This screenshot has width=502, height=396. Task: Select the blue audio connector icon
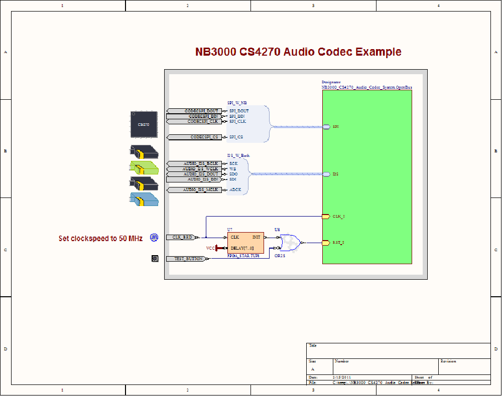[144, 199]
